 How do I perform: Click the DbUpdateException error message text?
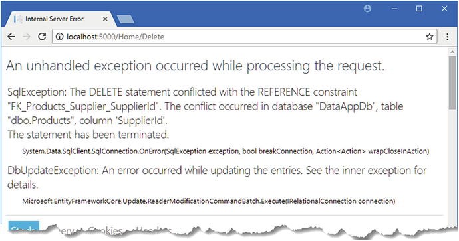tap(217, 177)
